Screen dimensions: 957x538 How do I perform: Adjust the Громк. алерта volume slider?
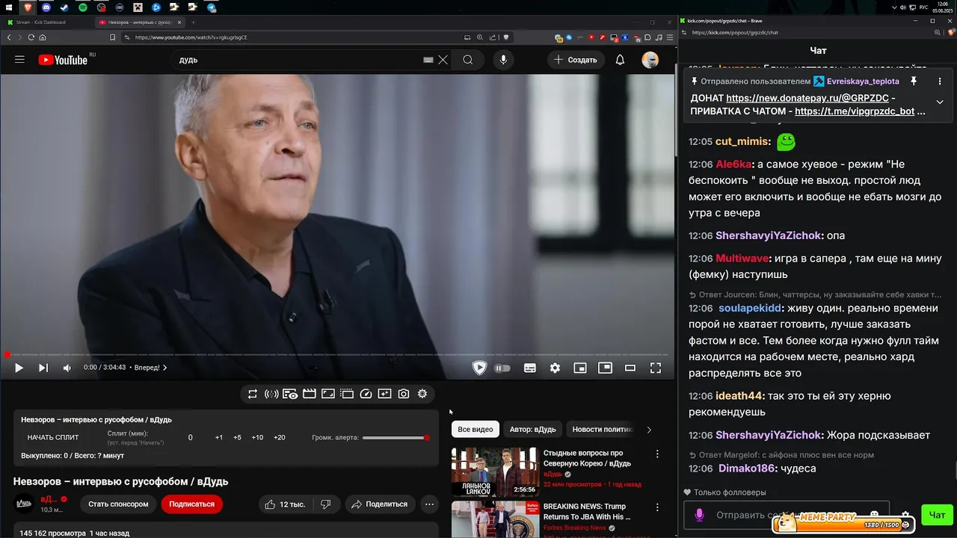(396, 438)
